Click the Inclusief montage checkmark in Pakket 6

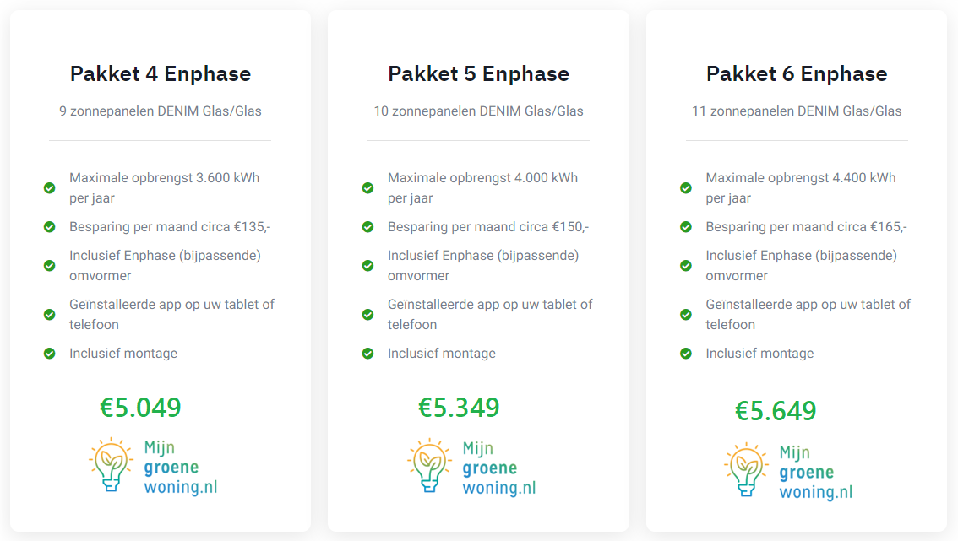pyautogui.click(x=686, y=354)
